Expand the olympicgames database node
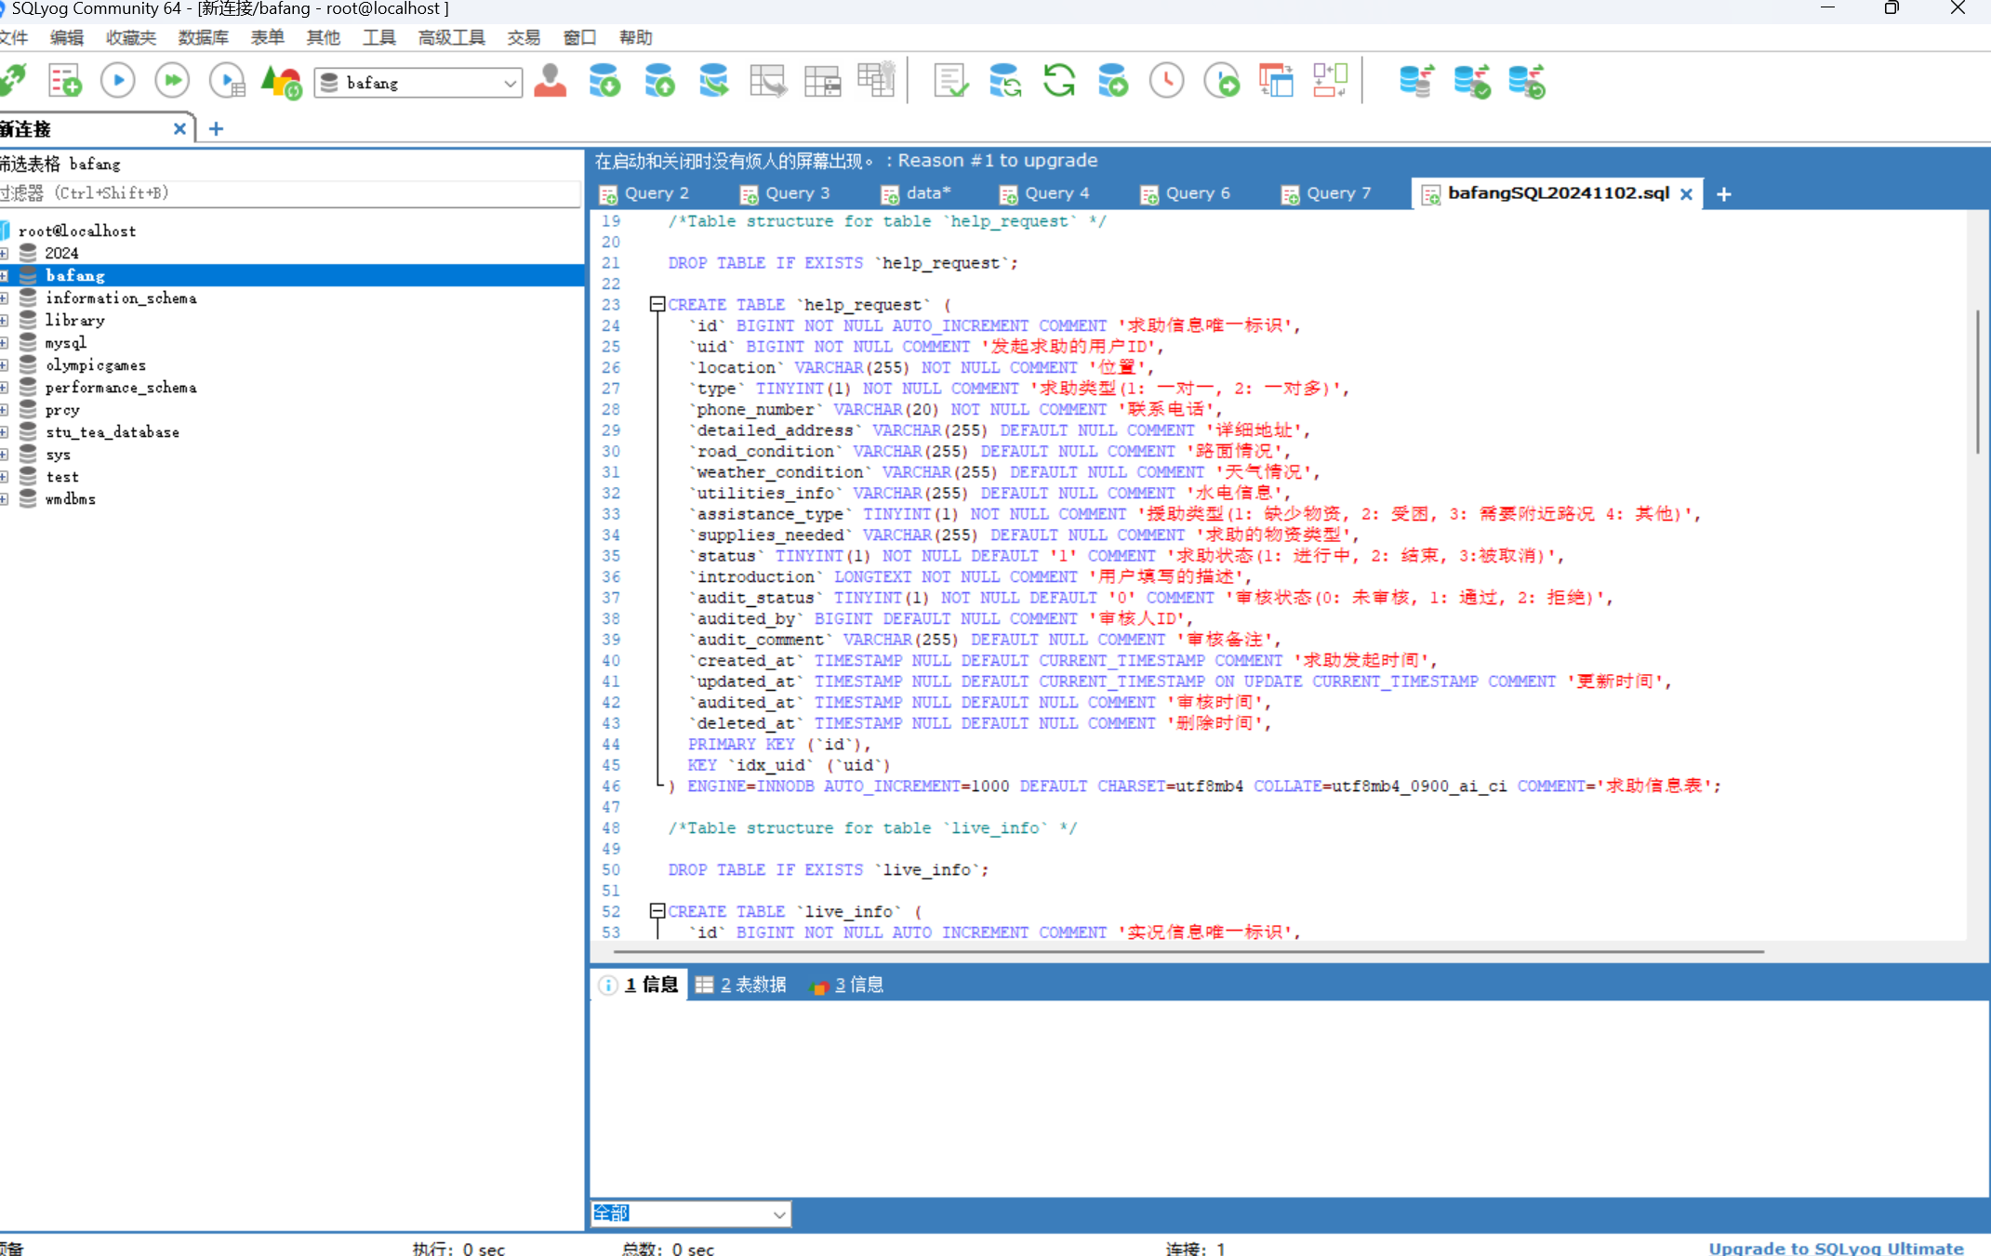The height and width of the screenshot is (1256, 1991). point(5,365)
